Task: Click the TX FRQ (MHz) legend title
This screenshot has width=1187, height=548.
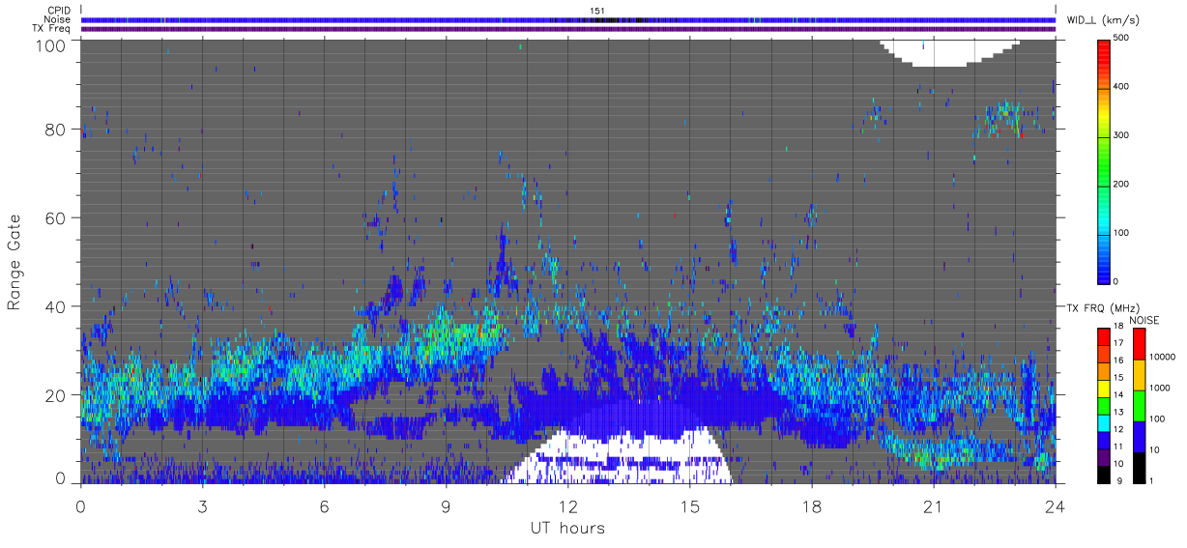Action: [1101, 308]
